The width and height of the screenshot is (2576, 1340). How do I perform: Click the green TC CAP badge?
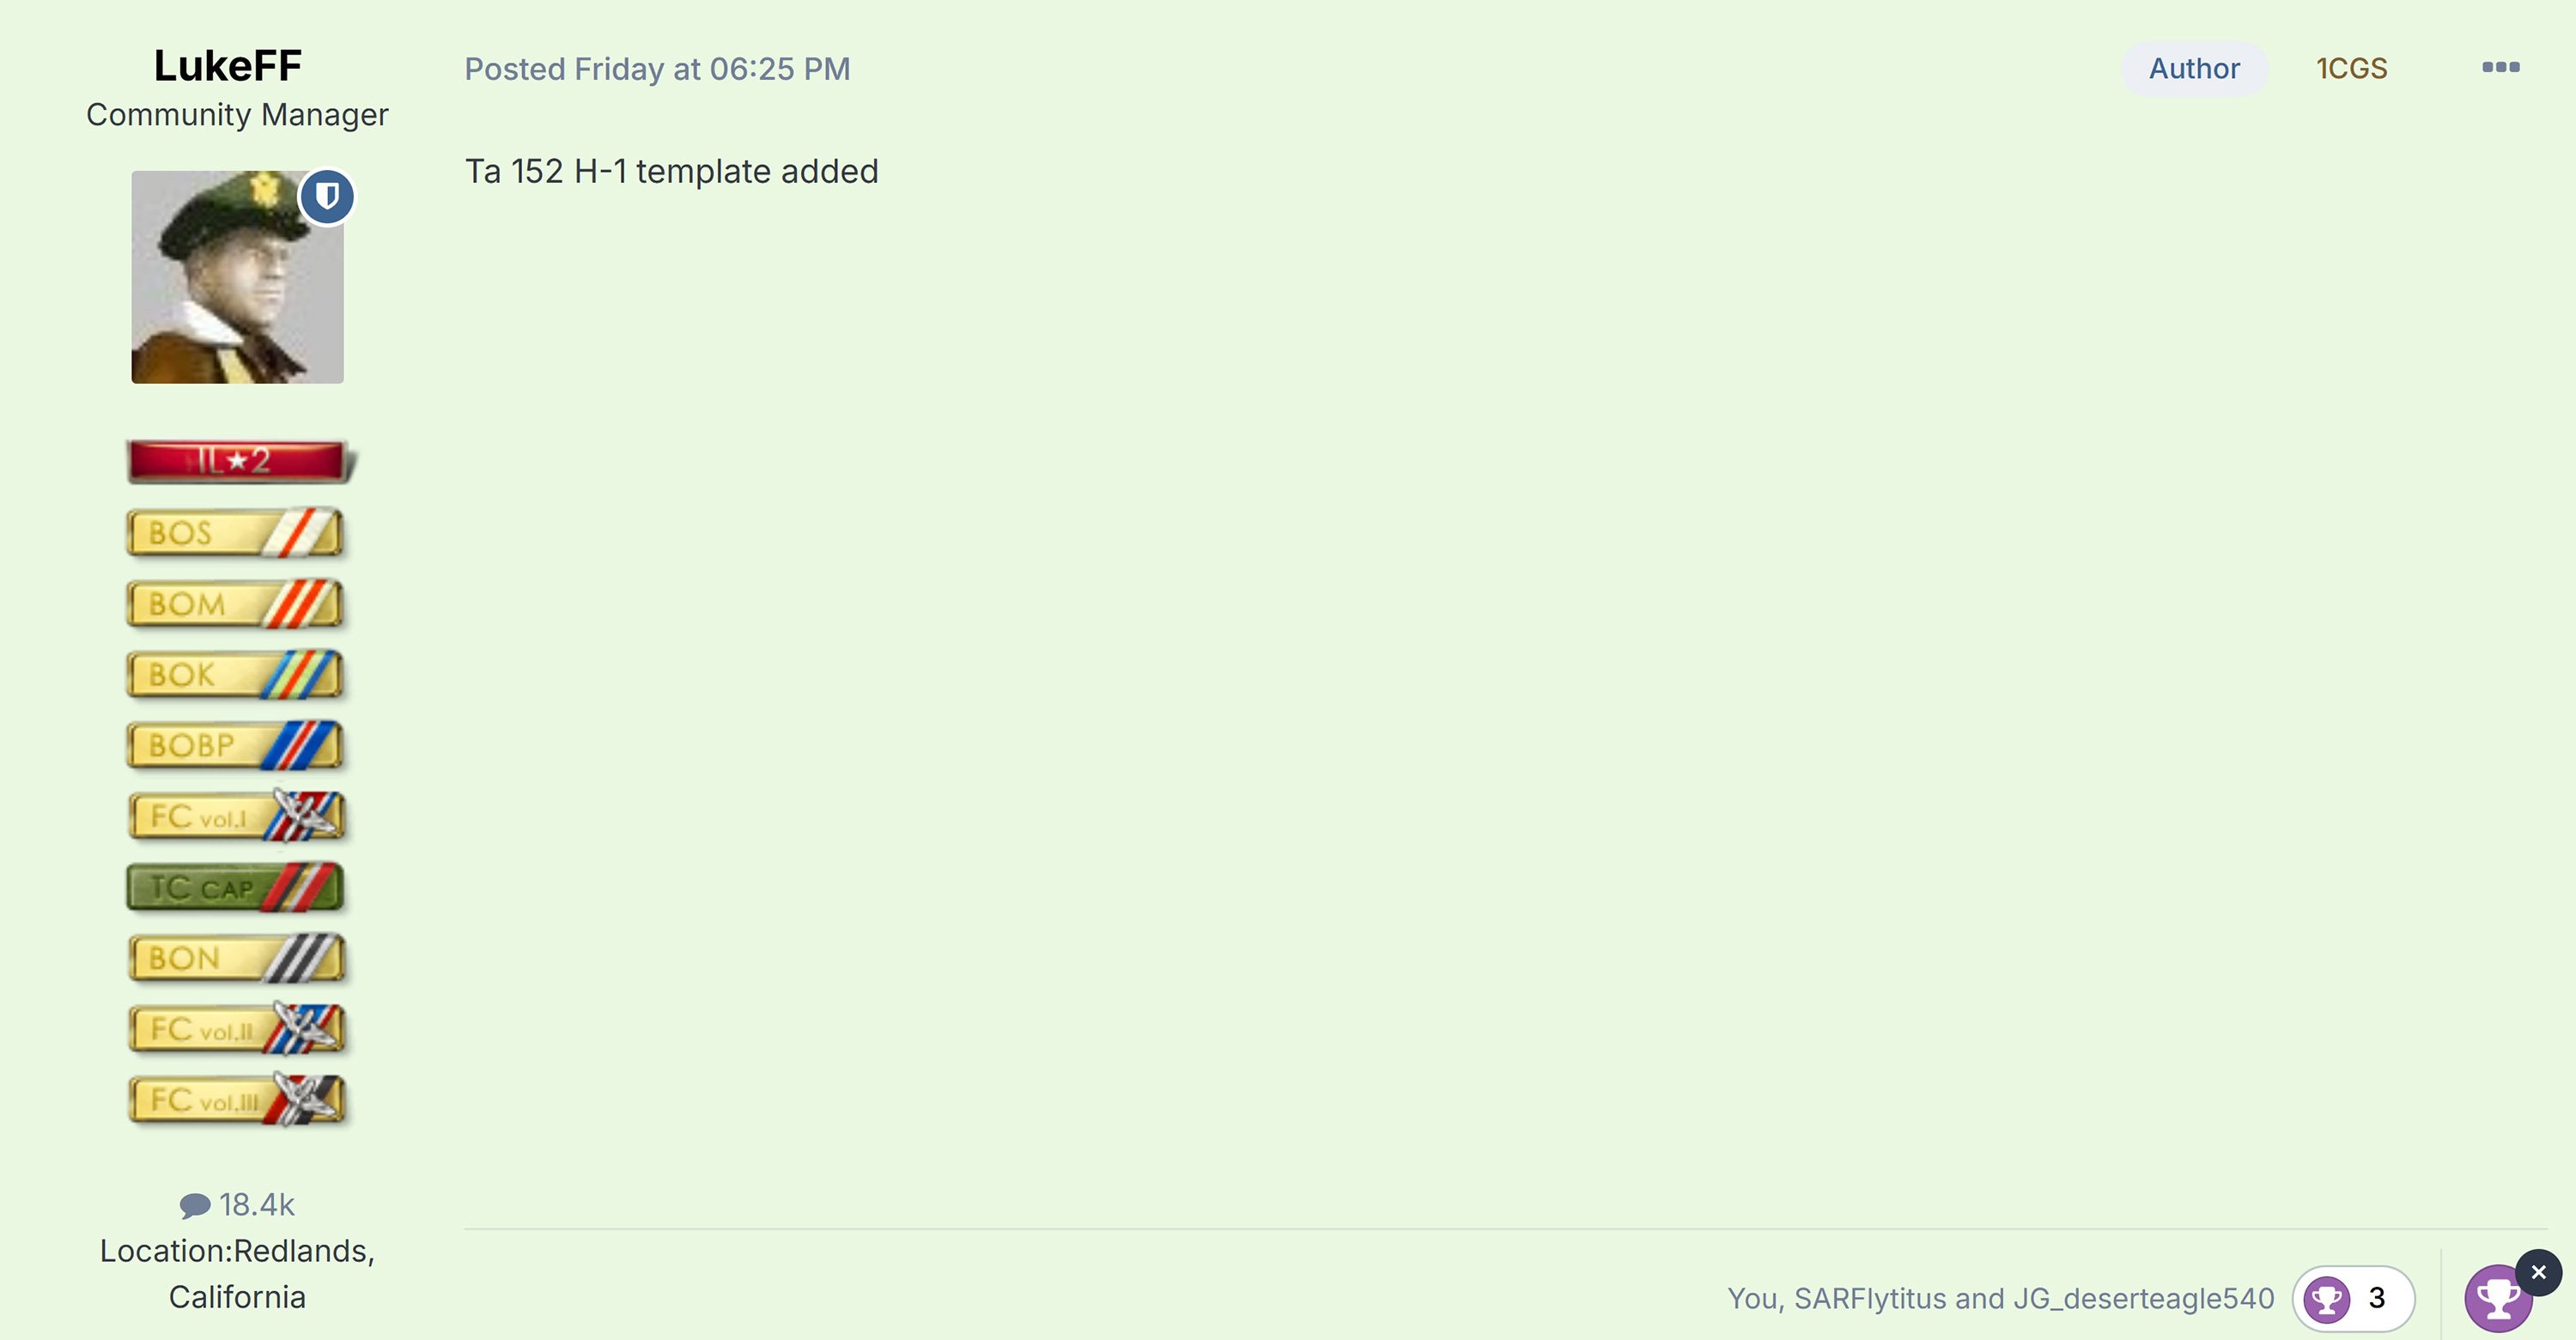[x=236, y=887]
